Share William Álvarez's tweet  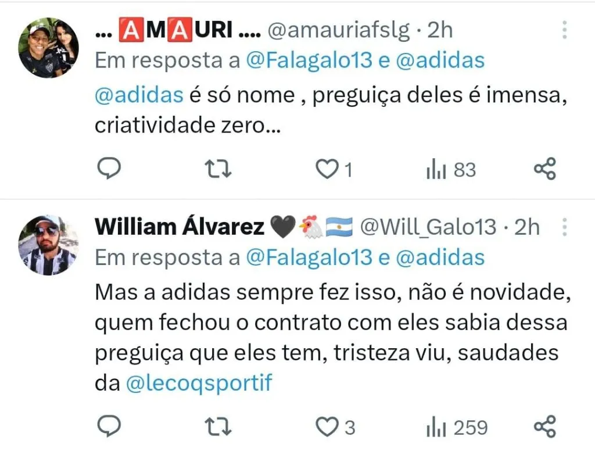coord(545,426)
